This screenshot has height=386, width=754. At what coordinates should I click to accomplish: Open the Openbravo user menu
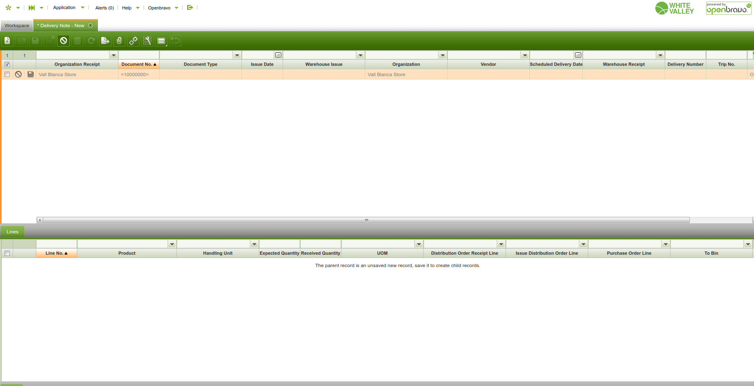tap(163, 8)
